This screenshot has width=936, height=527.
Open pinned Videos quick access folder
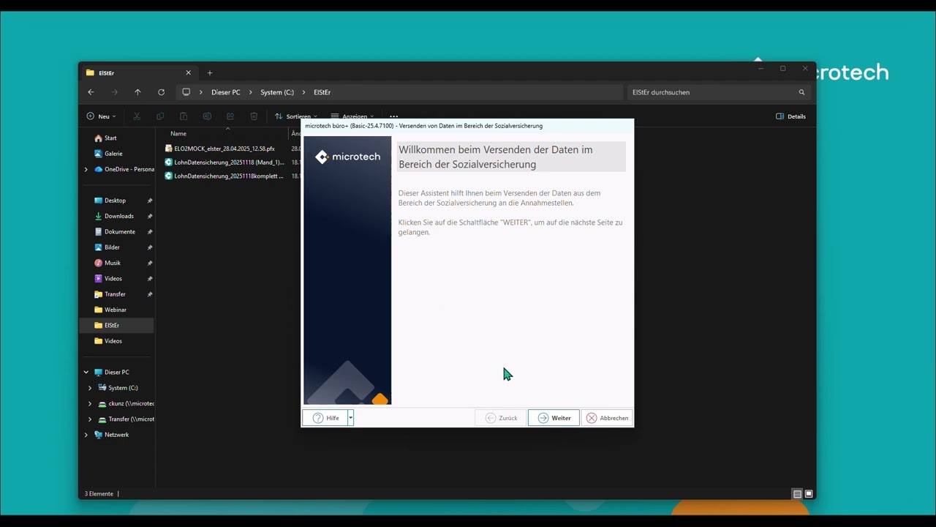coord(113,278)
